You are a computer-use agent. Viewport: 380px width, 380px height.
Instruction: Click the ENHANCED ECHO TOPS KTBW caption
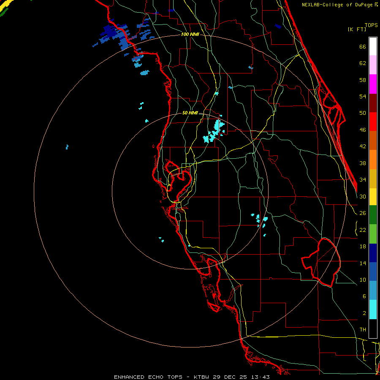coord(192,377)
